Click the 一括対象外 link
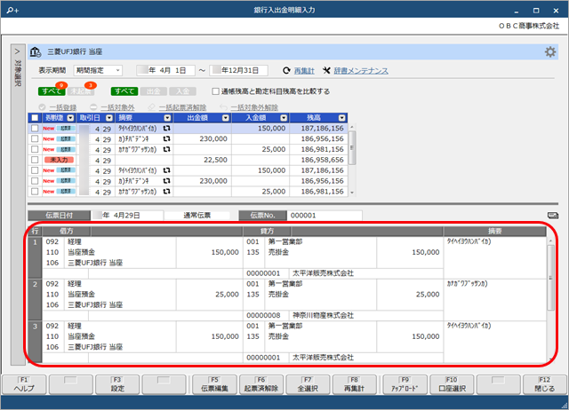The image size is (569, 410). (x=117, y=107)
